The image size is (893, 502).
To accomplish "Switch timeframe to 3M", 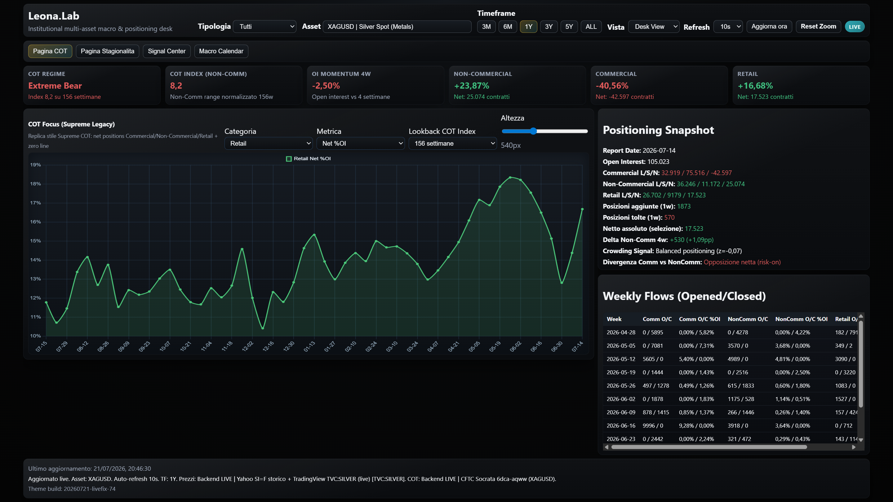I will click(486, 27).
